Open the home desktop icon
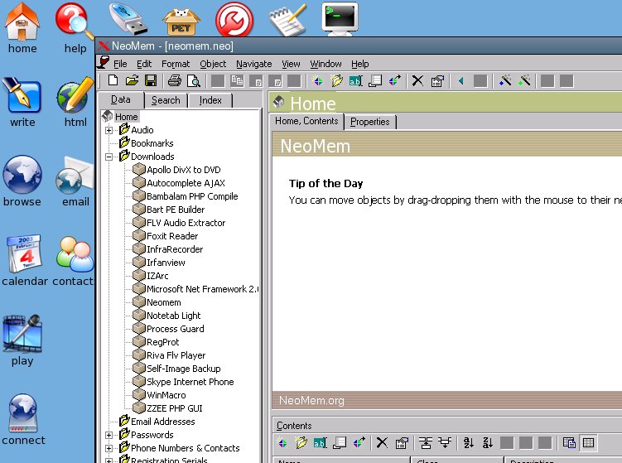Screen dimensions: 622x463 tap(22, 28)
